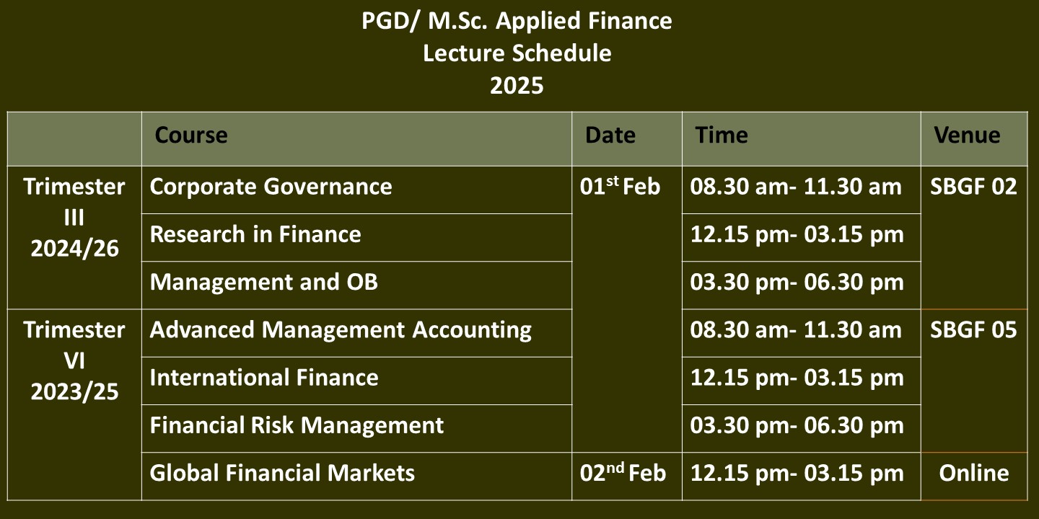Select Advanced Management Accounting cell
The image size is (1039, 519).
[x=356, y=332]
